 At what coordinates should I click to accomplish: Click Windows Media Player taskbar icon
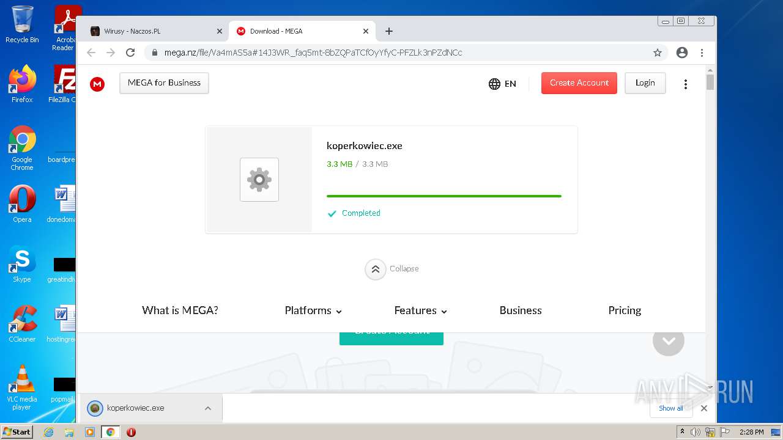click(90, 432)
